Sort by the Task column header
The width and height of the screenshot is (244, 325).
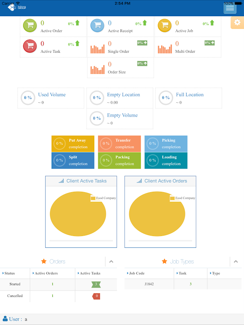(x=190, y=273)
